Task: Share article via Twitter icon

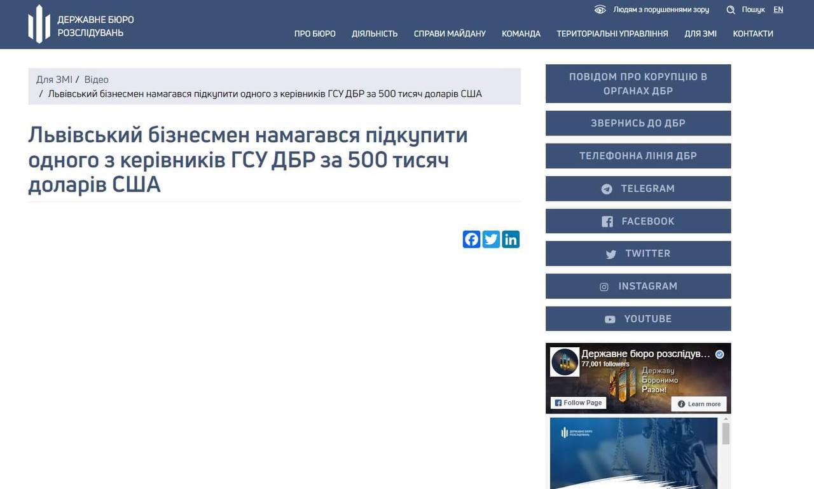Action: point(491,239)
